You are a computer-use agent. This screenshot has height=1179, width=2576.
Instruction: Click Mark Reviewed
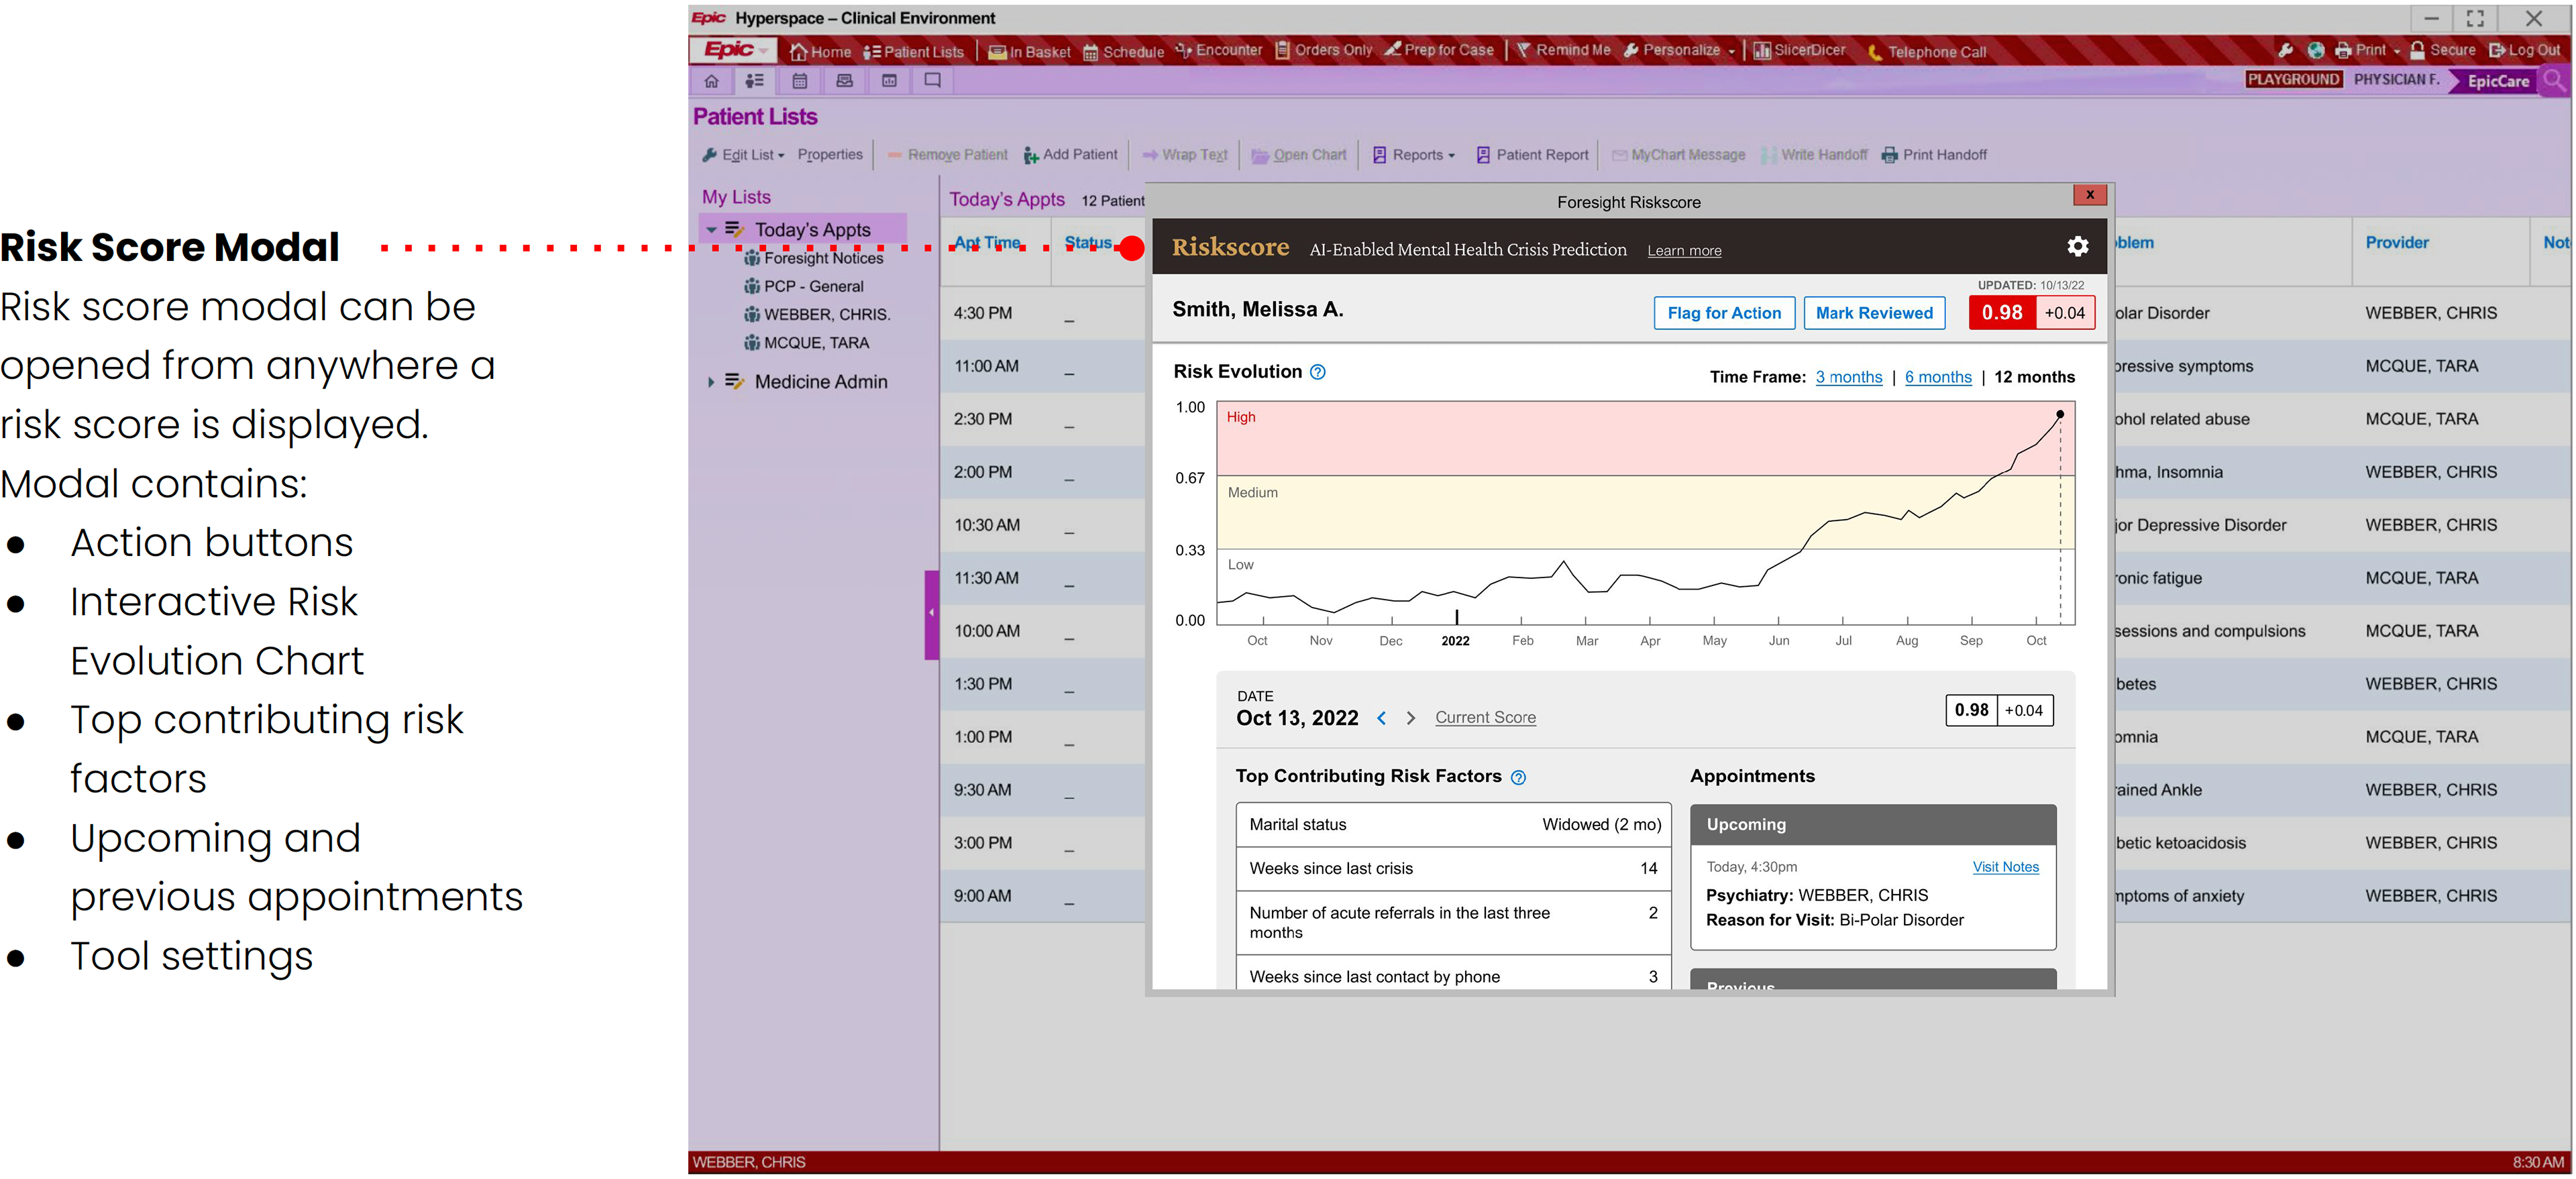1874,313
